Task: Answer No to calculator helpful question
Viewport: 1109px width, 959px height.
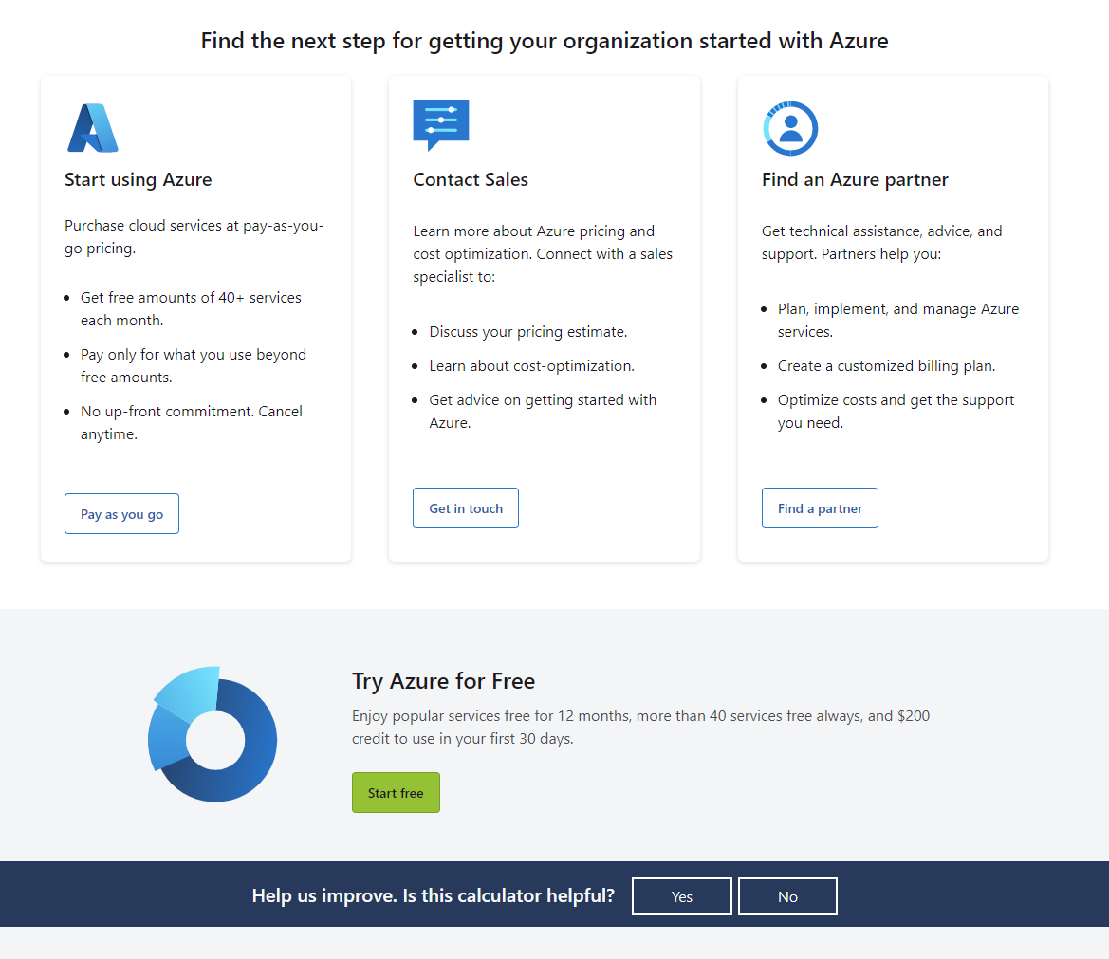Action: coord(787,896)
